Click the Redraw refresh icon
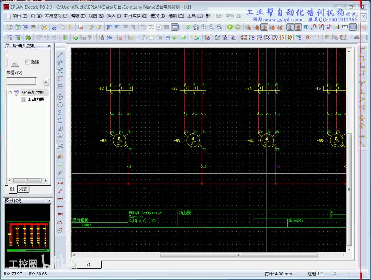The height and width of the screenshot is (280, 371). pos(188,27)
